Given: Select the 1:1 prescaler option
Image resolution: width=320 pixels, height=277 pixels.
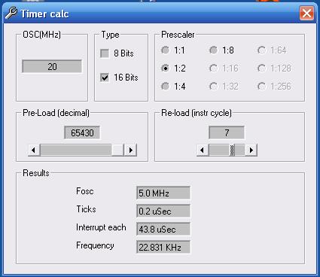Looking at the screenshot, I should [165, 50].
